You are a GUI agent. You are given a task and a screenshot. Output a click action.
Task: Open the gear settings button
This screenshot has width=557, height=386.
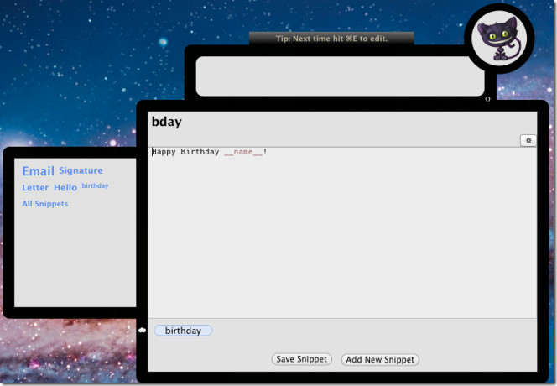tap(528, 140)
